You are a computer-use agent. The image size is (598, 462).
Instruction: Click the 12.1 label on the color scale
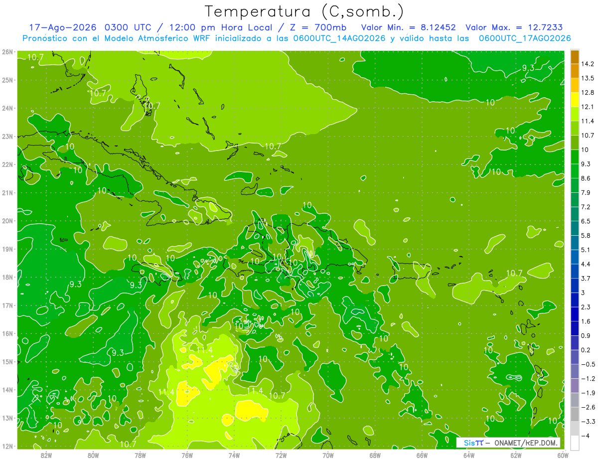coord(587,107)
